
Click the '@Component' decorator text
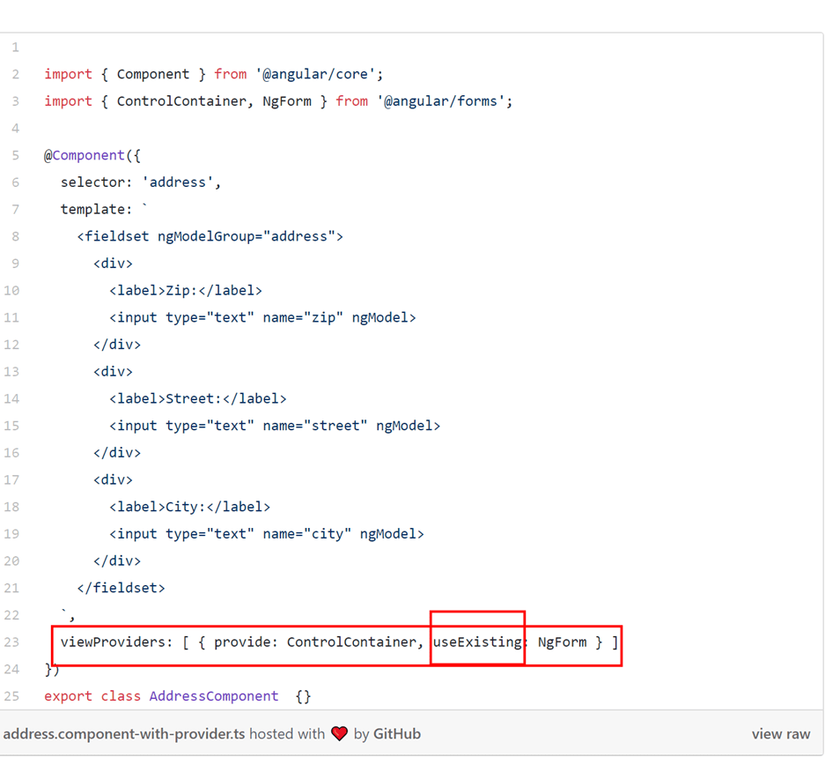85,156
